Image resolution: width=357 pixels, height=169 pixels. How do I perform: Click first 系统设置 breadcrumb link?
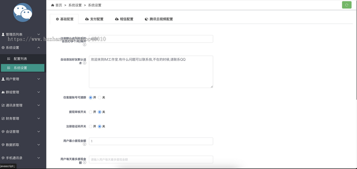[x=75, y=5]
